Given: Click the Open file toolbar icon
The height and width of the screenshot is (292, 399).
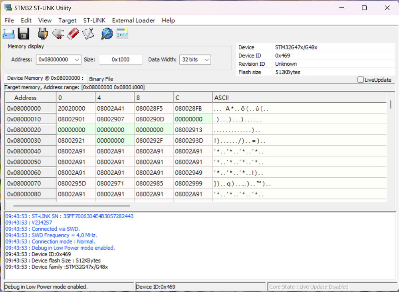Looking at the screenshot, I should [9, 34].
